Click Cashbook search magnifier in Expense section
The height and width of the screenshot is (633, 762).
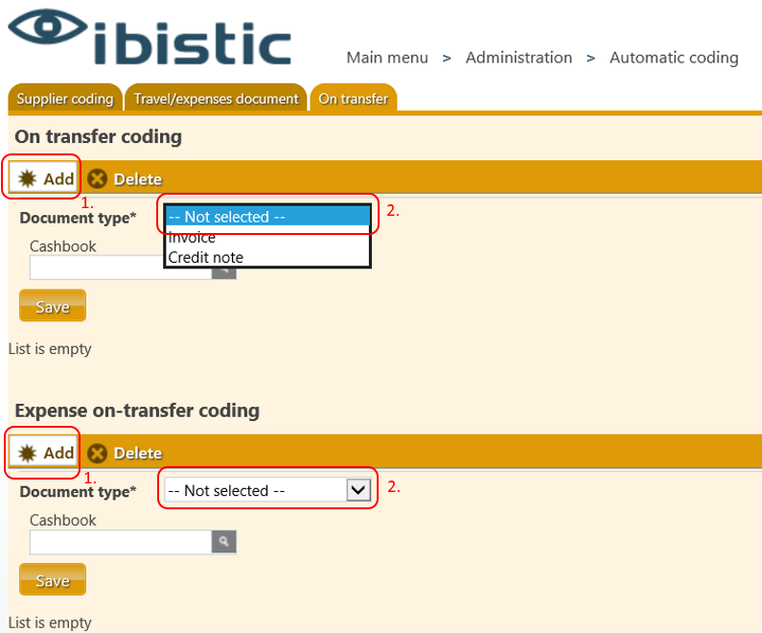click(224, 542)
